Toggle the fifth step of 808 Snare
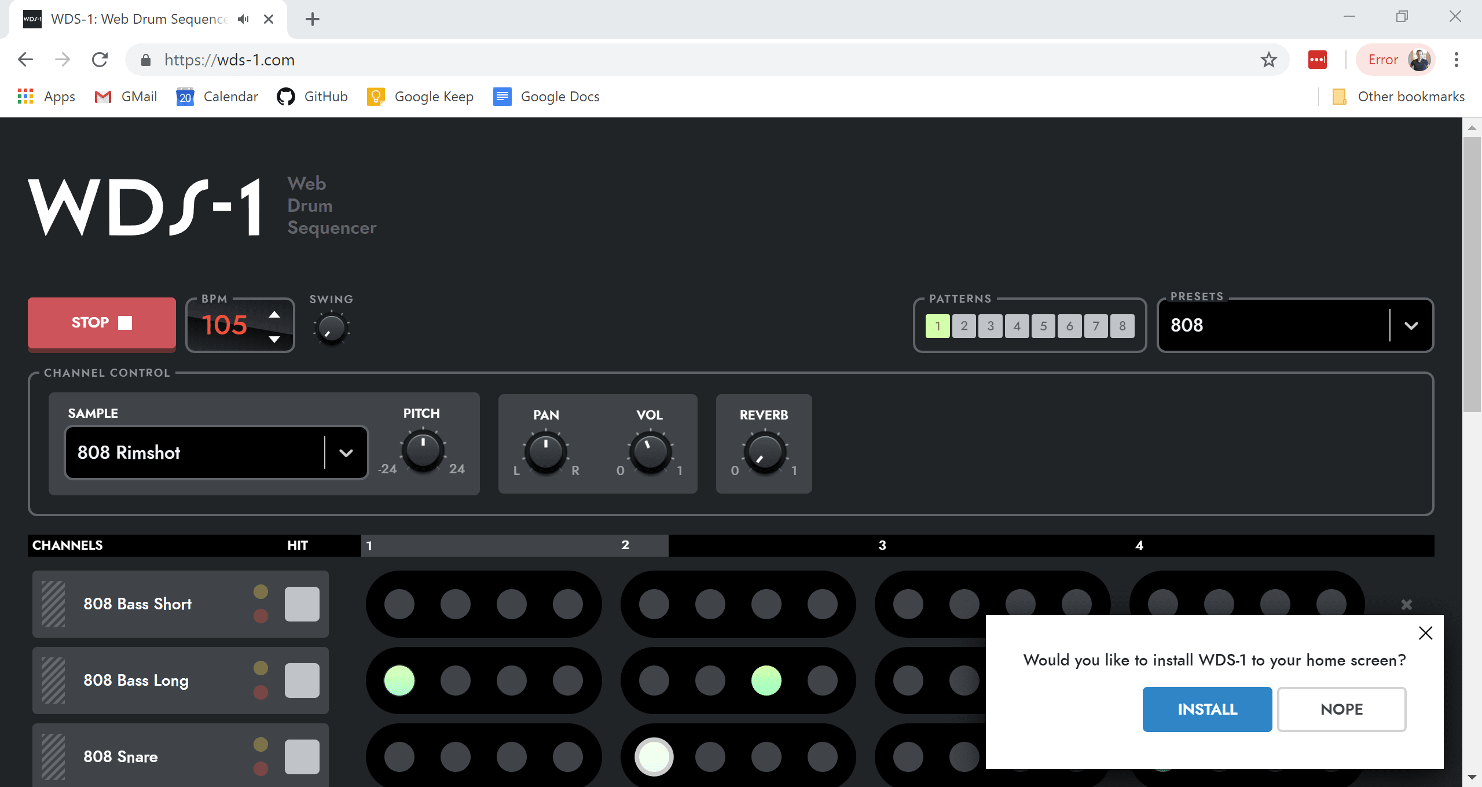The width and height of the screenshot is (1482, 787). [654, 757]
